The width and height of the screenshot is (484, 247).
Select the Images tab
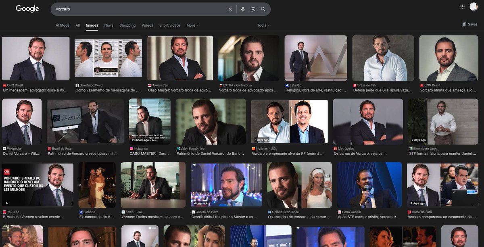click(92, 25)
